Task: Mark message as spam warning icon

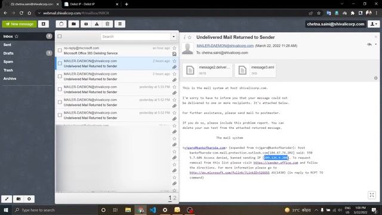Action: [x=97, y=24]
